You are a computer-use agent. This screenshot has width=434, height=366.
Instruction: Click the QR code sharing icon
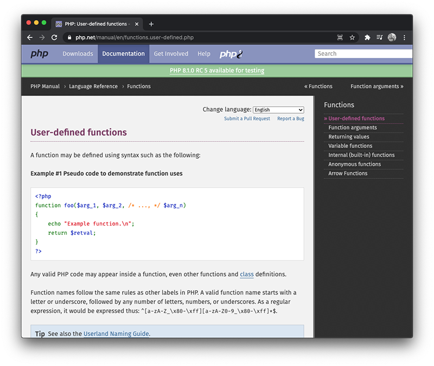tap(340, 37)
